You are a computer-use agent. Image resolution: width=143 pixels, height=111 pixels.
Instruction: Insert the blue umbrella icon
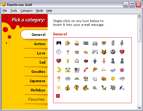[x=122, y=88]
